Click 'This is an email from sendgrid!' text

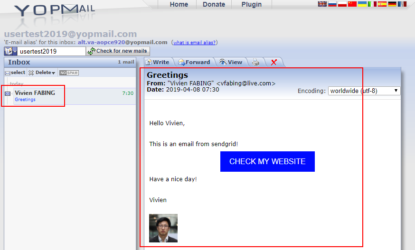pos(193,144)
